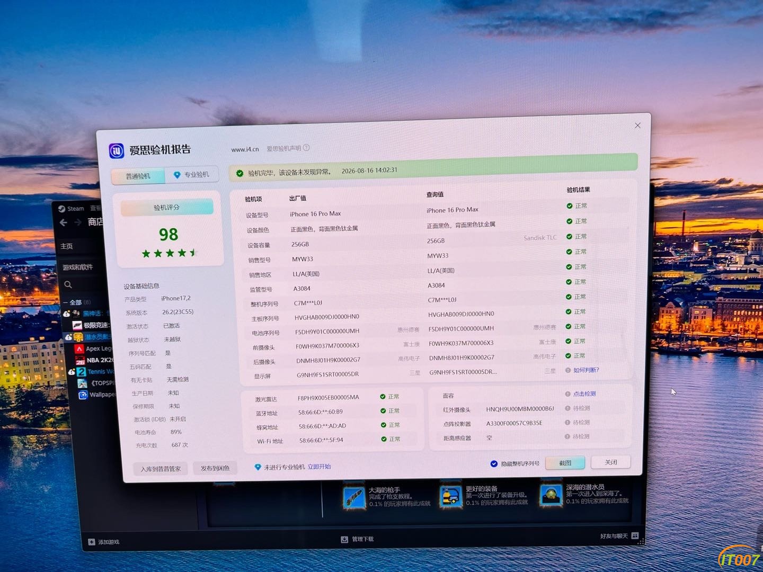This screenshot has height=572, width=763.
Task: Click the 入库到普普管家 button
Action: 161,469
